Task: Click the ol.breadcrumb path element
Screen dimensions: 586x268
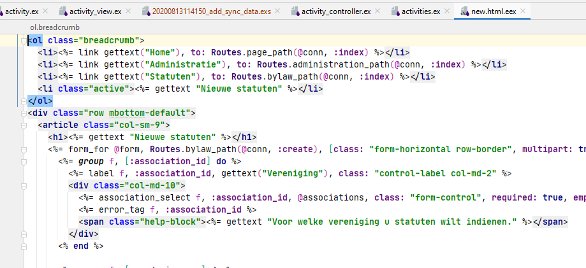Action: tap(55, 27)
